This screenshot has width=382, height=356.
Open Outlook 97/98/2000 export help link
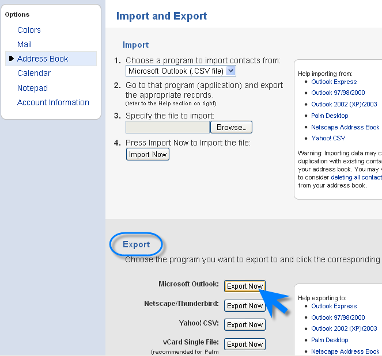click(x=338, y=317)
